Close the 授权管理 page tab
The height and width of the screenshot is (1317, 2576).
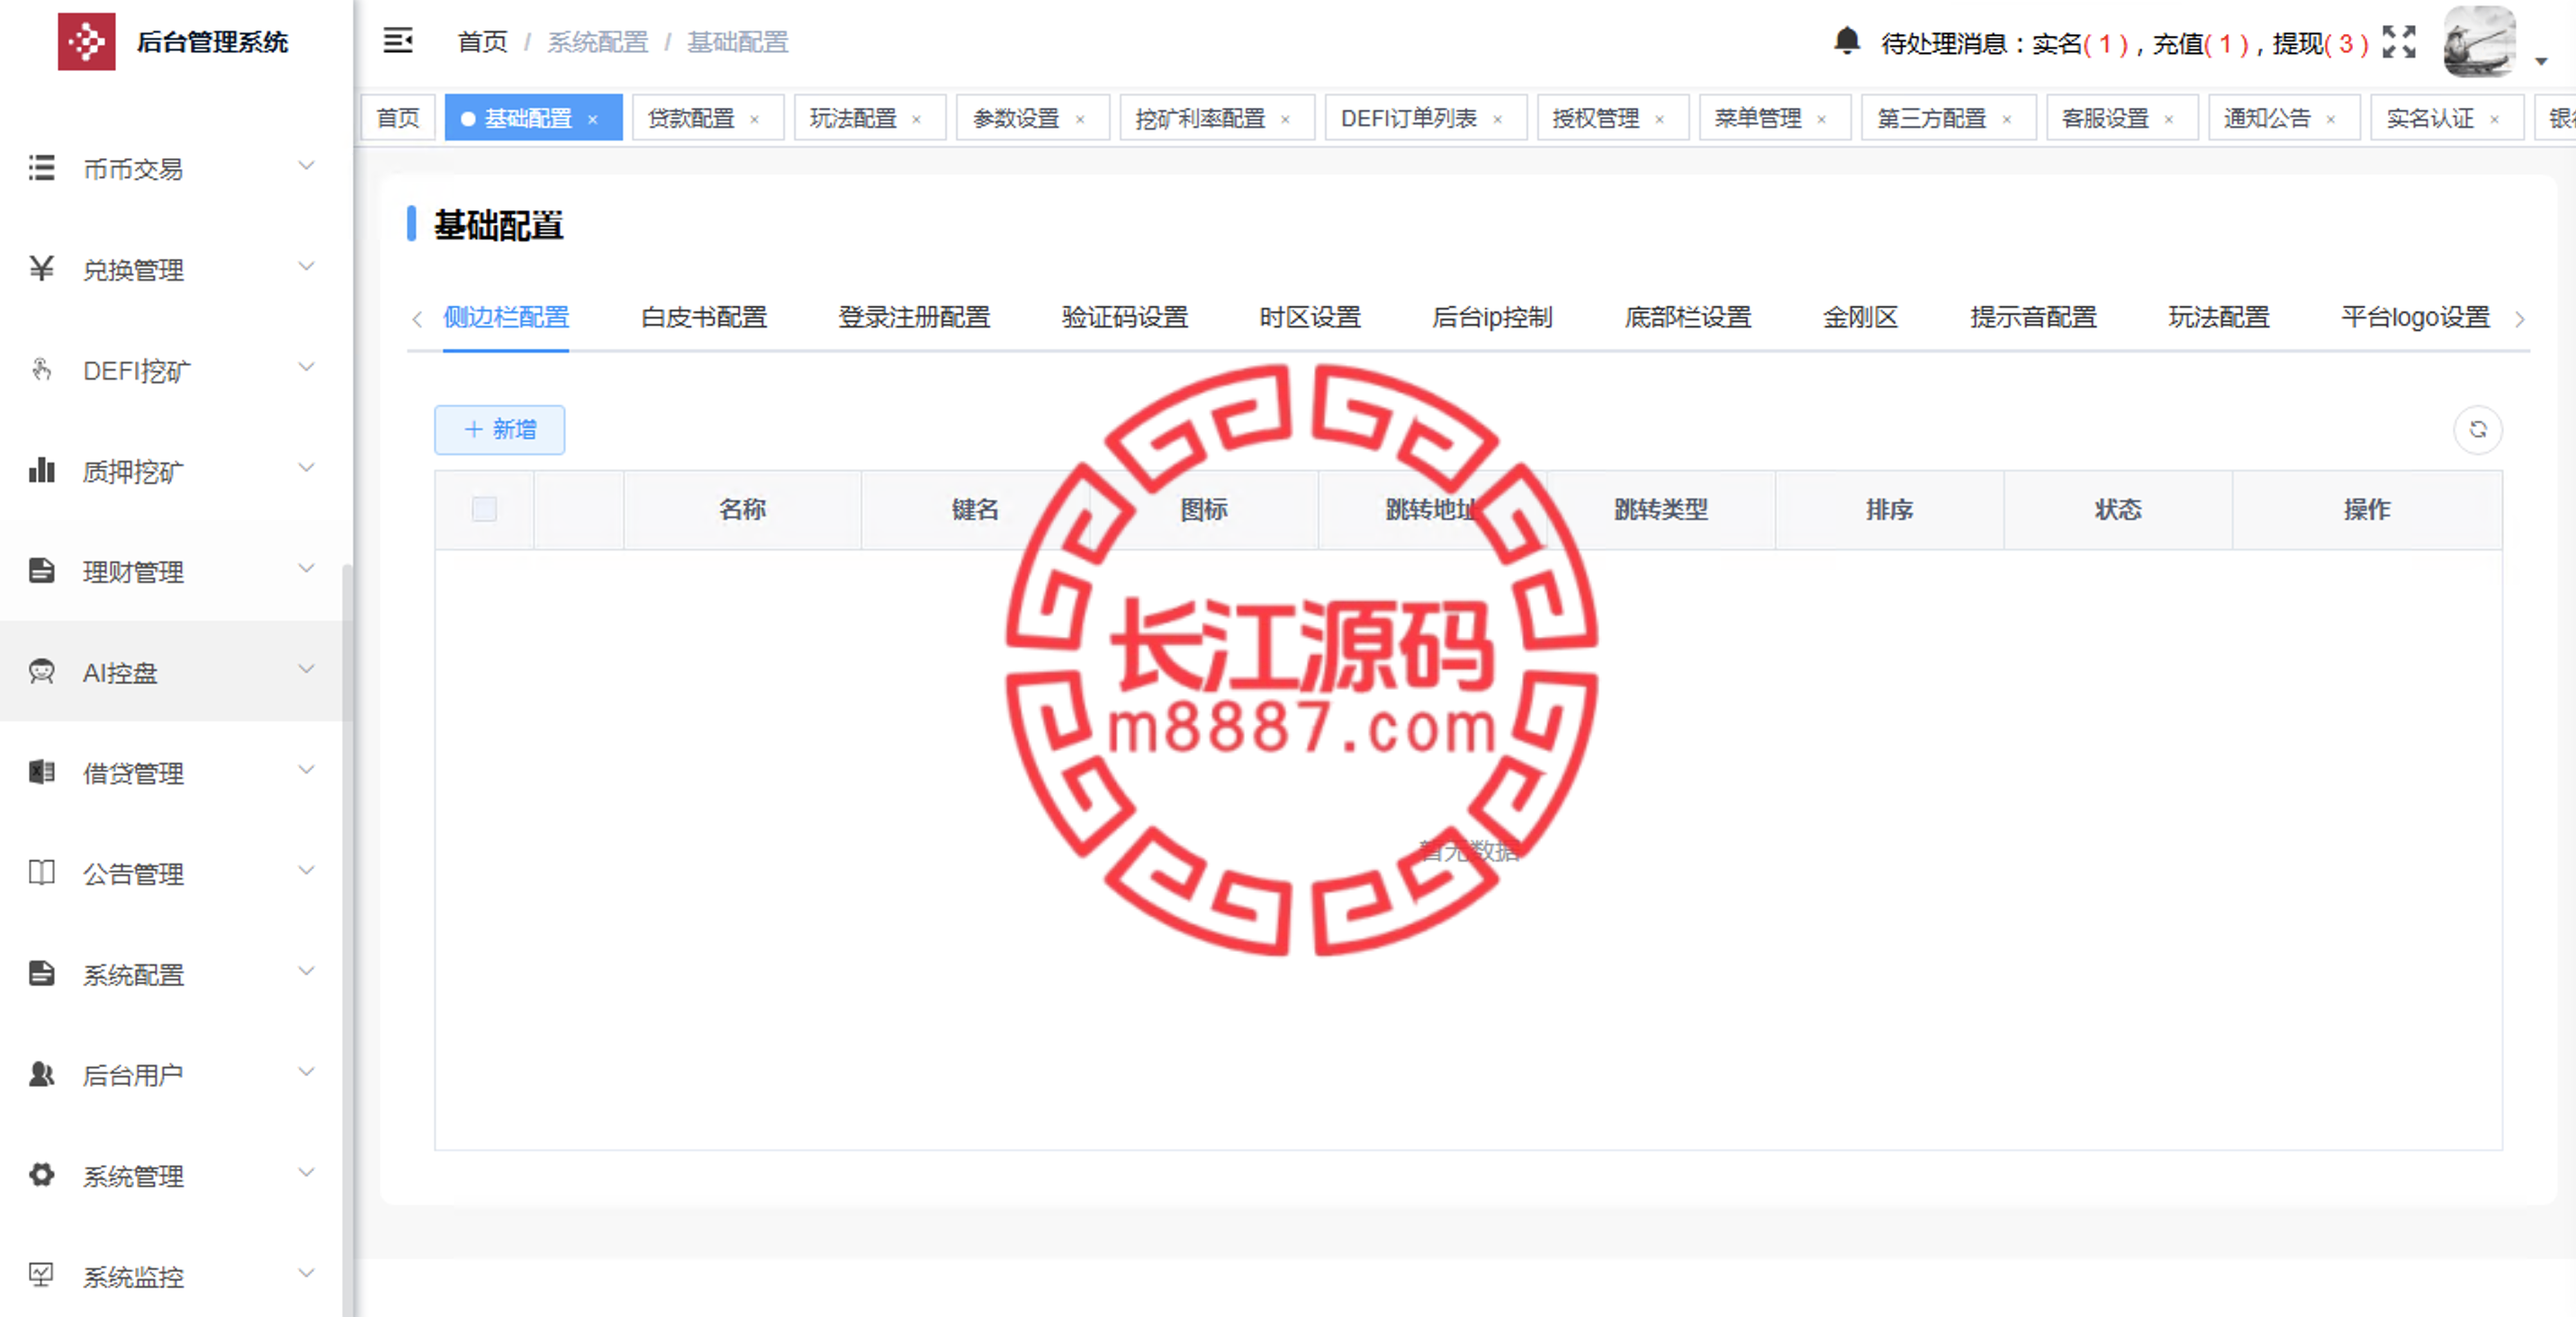click(1659, 119)
